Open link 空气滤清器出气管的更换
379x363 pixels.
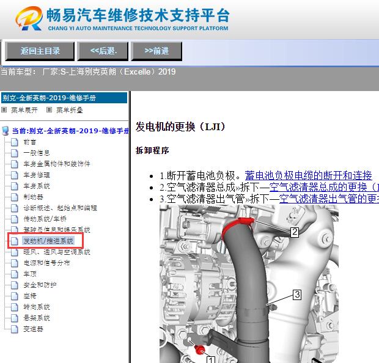[329, 199]
